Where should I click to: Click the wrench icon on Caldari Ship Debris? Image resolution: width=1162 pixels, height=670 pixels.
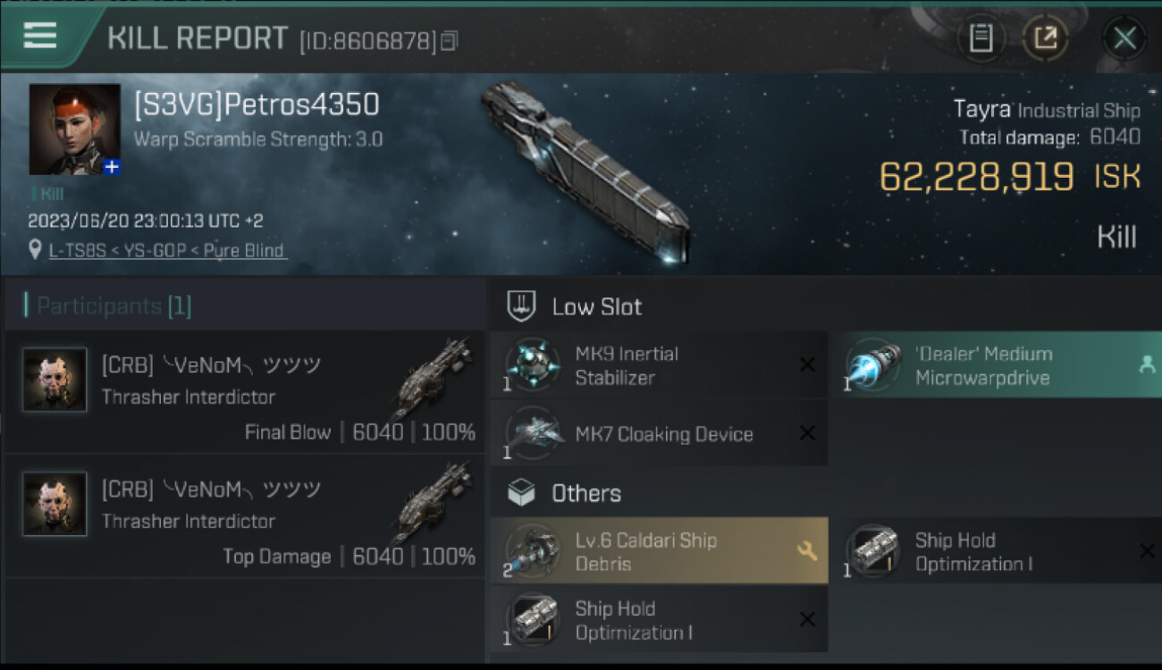point(807,551)
